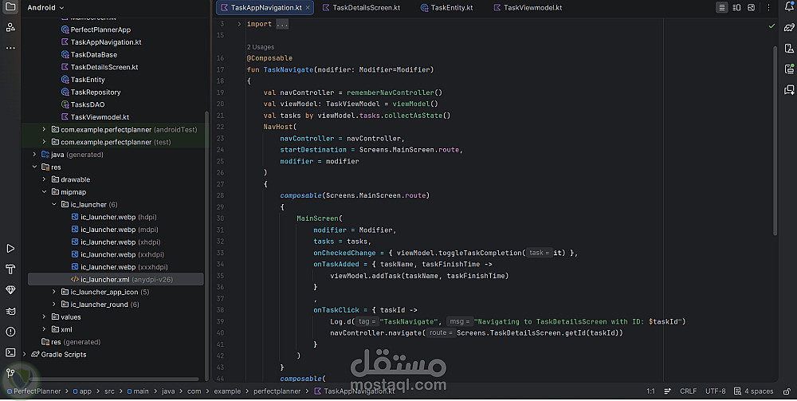Image resolution: width=797 pixels, height=401 pixels.
Task: Switch to TaskViewmodel.kt tab
Action: [x=528, y=8]
